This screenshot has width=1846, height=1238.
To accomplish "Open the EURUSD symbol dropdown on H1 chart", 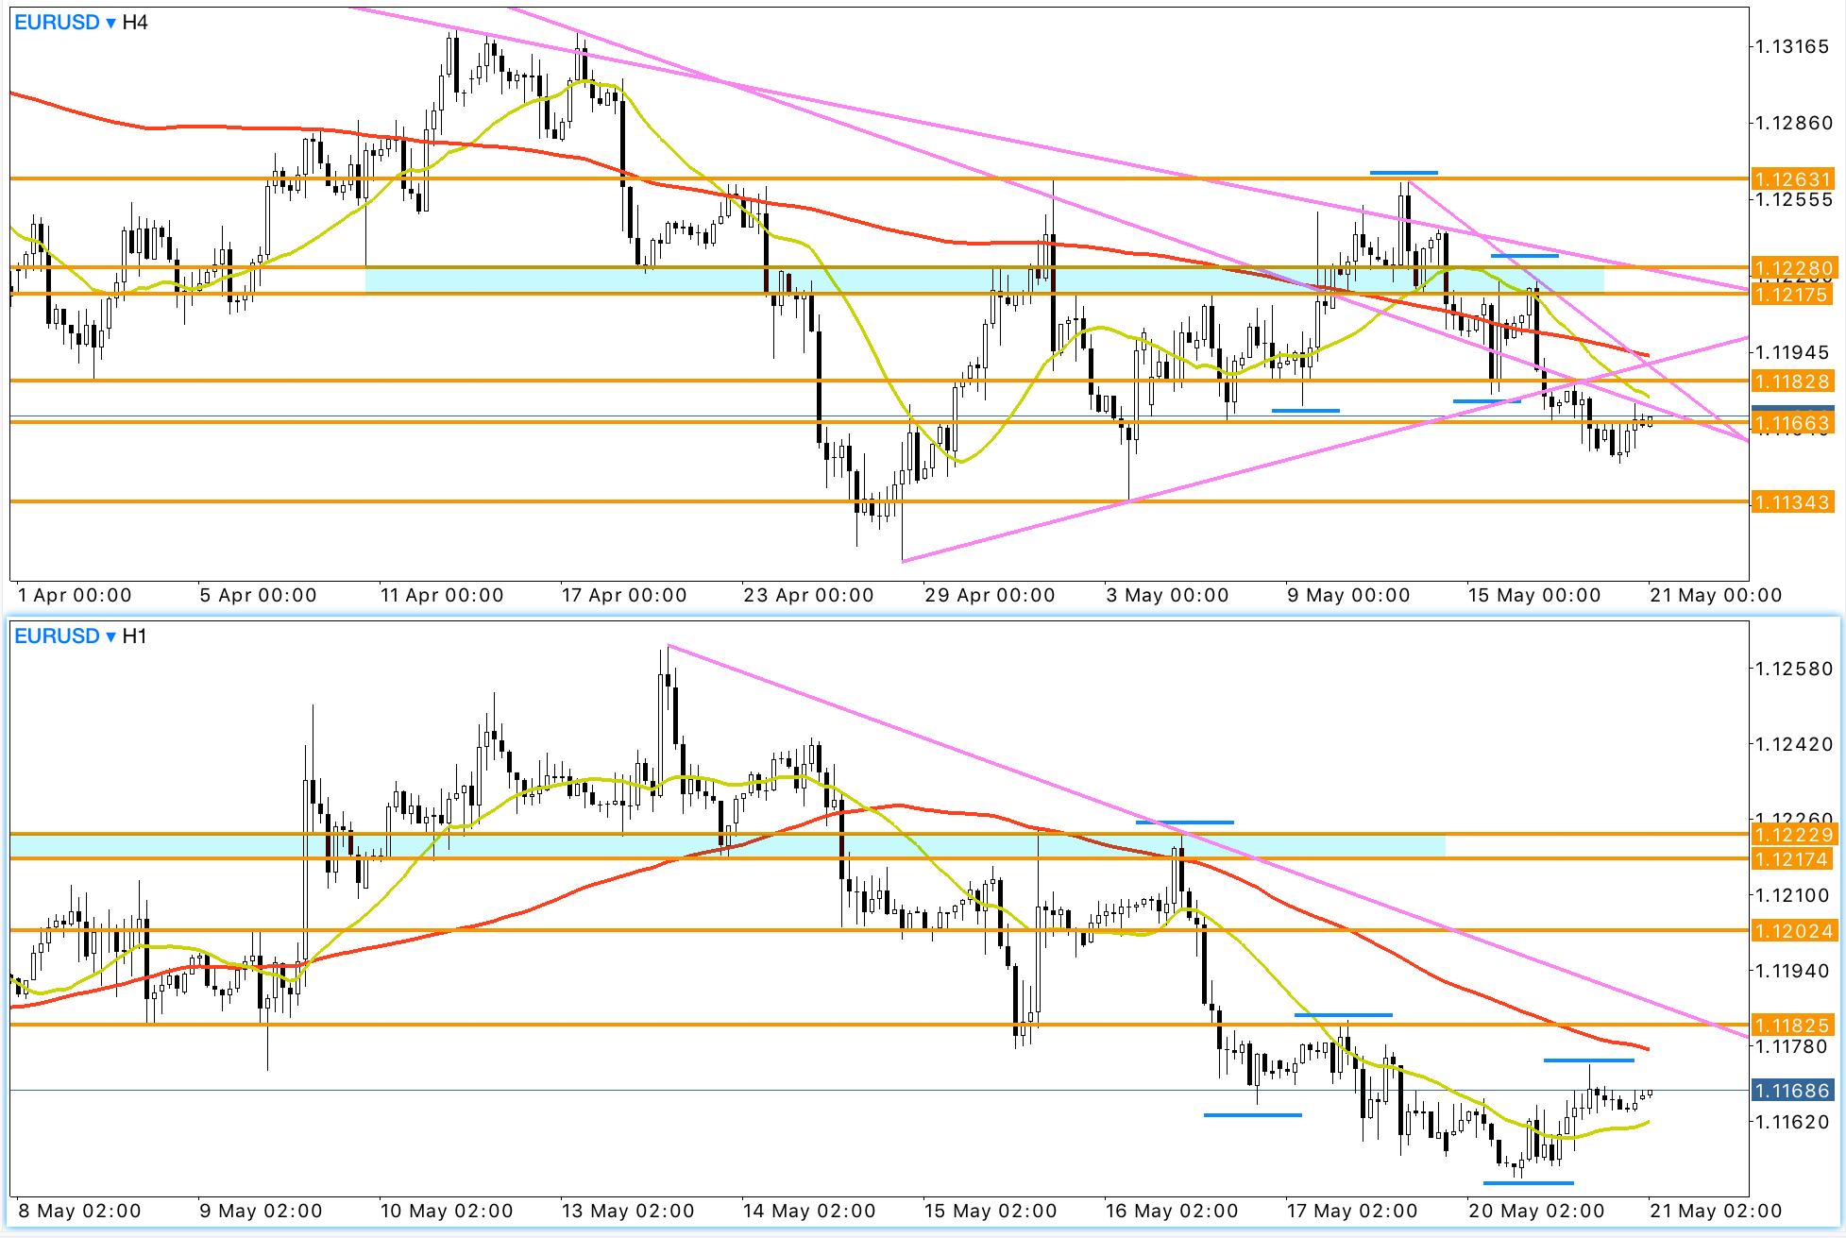I will click(x=65, y=636).
